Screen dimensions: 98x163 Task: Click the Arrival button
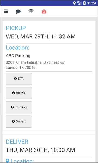[19, 93]
